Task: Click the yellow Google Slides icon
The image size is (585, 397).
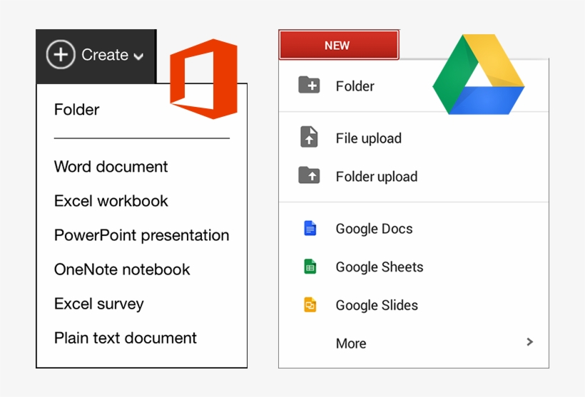Action: pyautogui.click(x=310, y=304)
